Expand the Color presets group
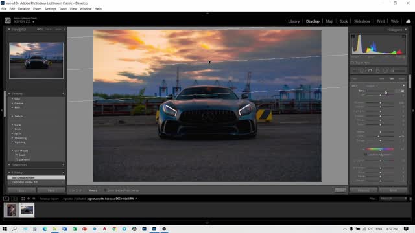The image size is (415, 233). click(12, 99)
